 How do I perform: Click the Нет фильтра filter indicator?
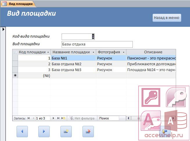tap(82, 118)
